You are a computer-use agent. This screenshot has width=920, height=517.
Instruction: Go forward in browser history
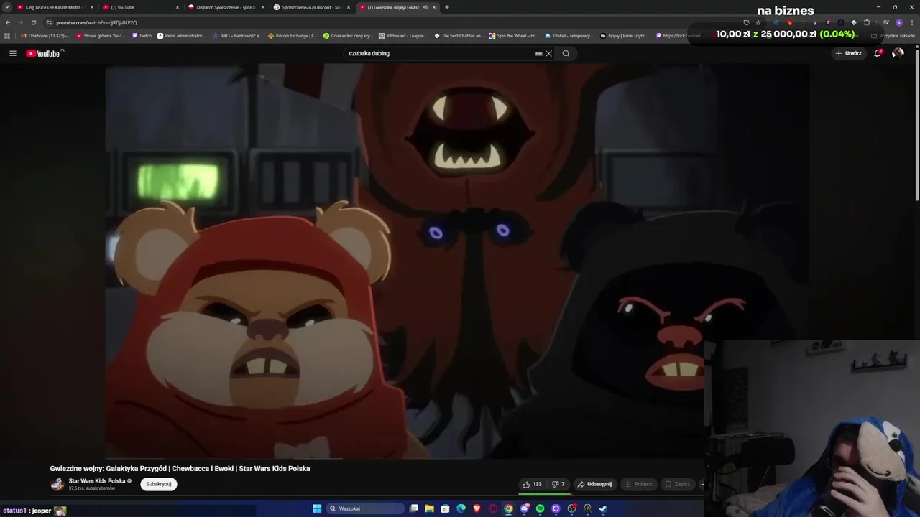[x=20, y=22]
